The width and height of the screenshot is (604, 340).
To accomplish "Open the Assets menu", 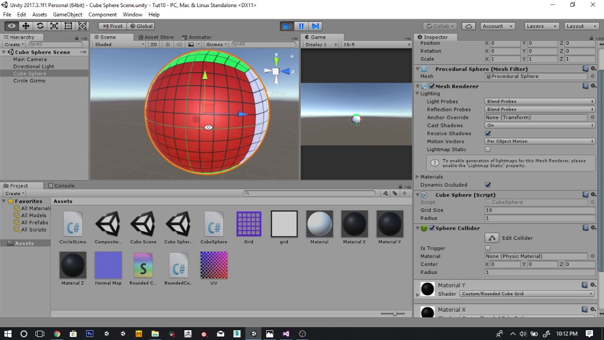I will pyautogui.click(x=39, y=15).
